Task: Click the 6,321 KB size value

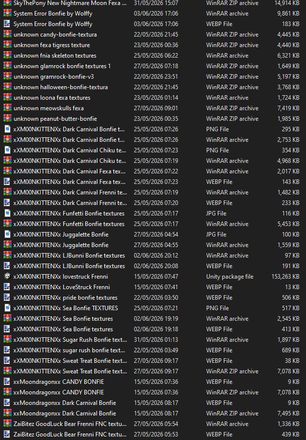Action: (288, 55)
